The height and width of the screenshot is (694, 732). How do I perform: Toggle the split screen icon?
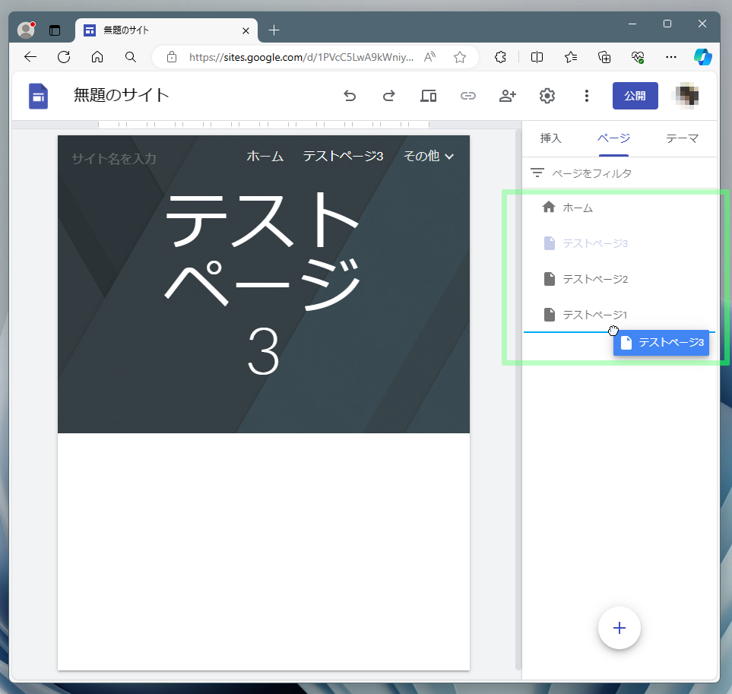(x=537, y=57)
